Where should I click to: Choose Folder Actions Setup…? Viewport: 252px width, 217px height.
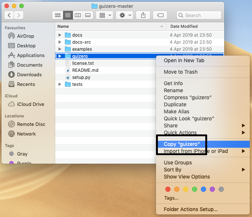[x=203, y=209]
